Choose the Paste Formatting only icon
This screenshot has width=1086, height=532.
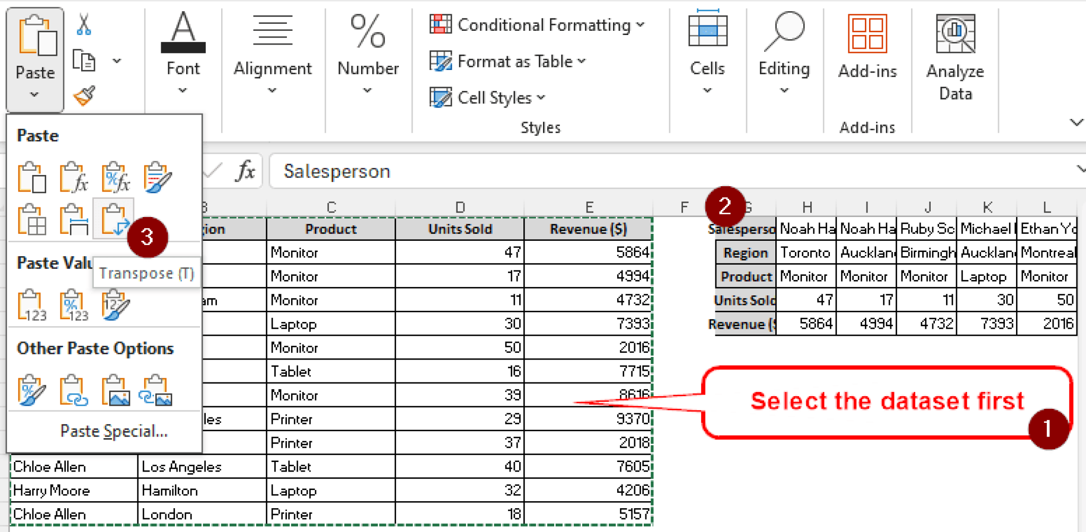click(32, 390)
